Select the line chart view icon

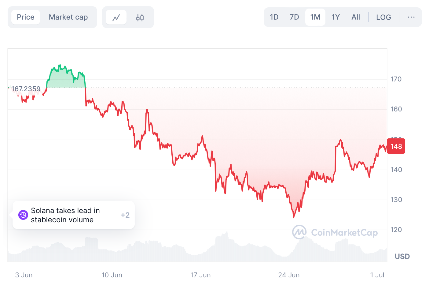pos(116,17)
